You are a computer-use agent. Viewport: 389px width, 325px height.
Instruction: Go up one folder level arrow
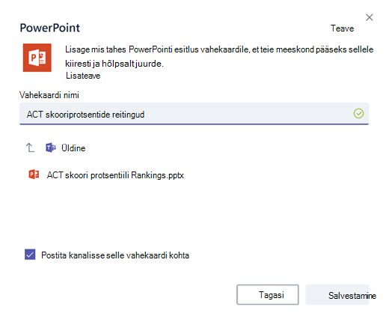coord(30,148)
